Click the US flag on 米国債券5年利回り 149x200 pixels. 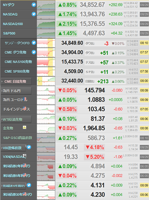point(25,175)
